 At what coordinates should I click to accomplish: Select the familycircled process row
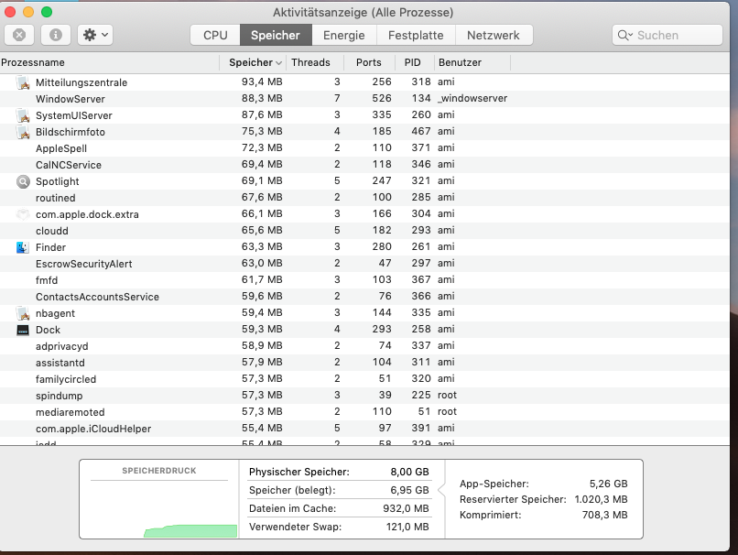point(364,379)
